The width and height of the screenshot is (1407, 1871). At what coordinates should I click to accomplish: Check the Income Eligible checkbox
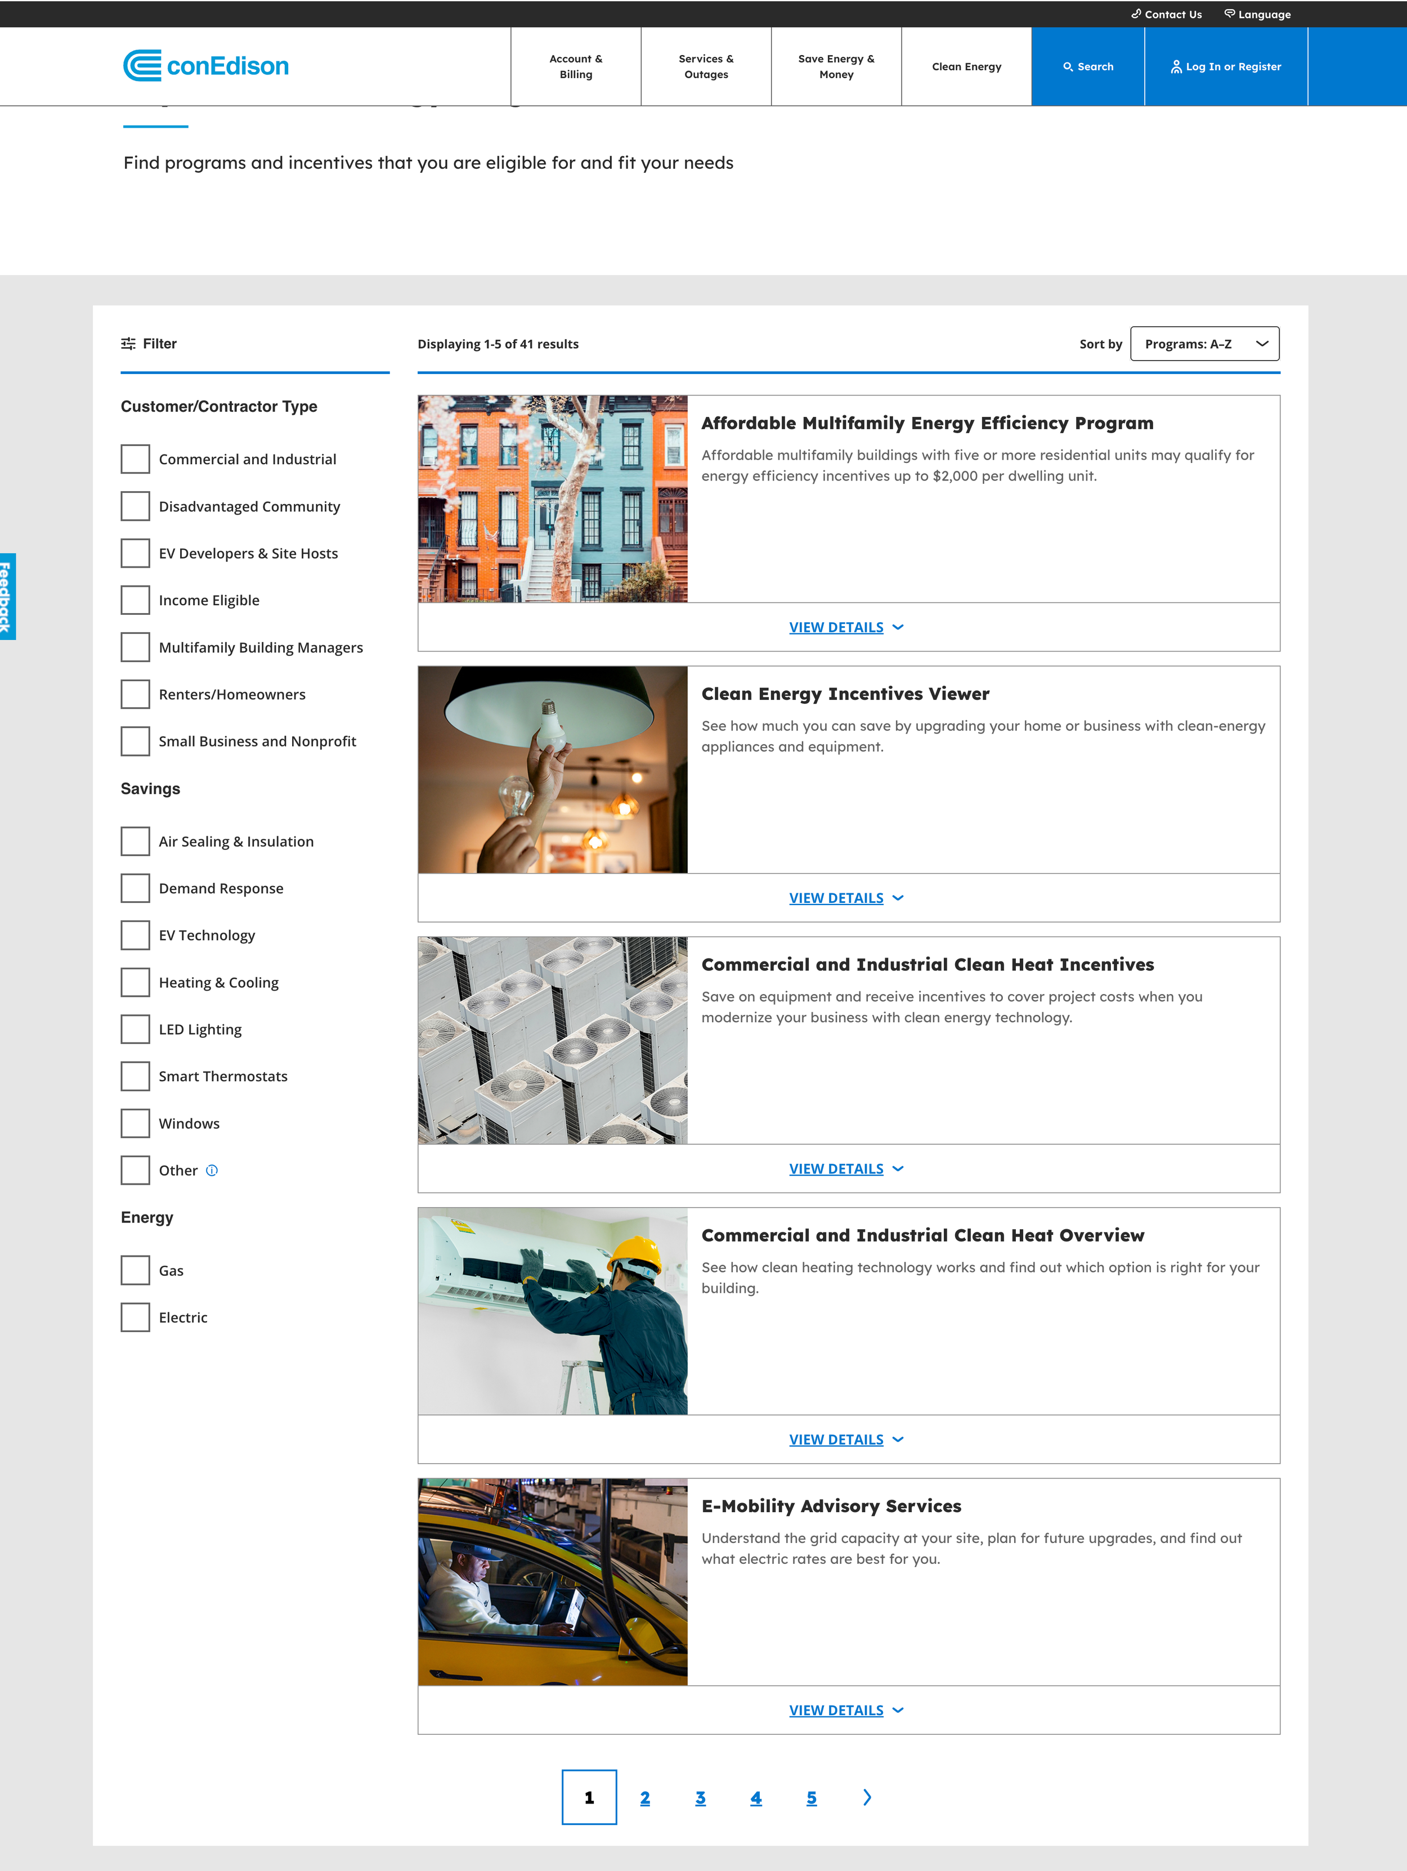(x=136, y=601)
